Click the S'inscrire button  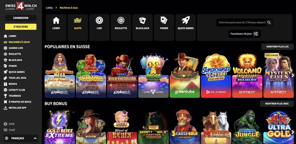coord(21,27)
